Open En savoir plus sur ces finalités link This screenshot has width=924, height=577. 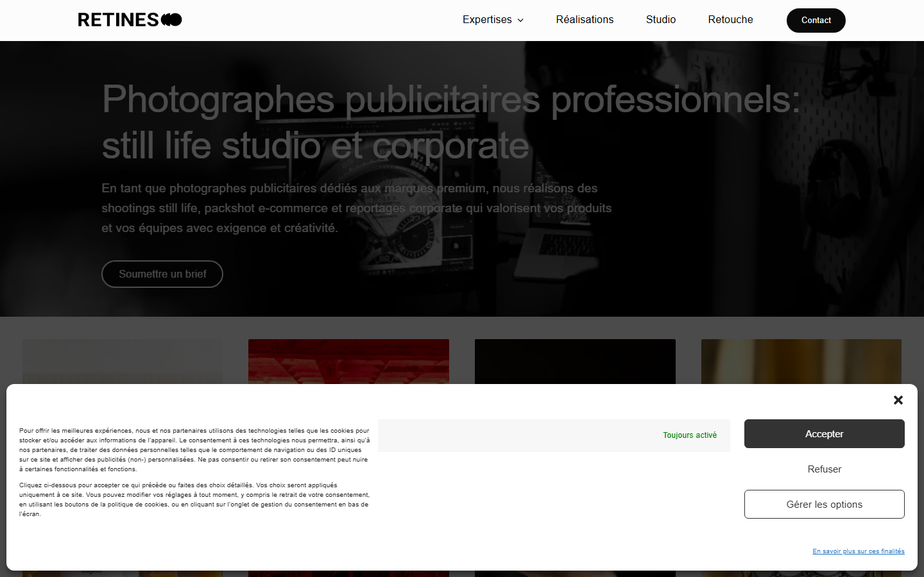(x=859, y=551)
